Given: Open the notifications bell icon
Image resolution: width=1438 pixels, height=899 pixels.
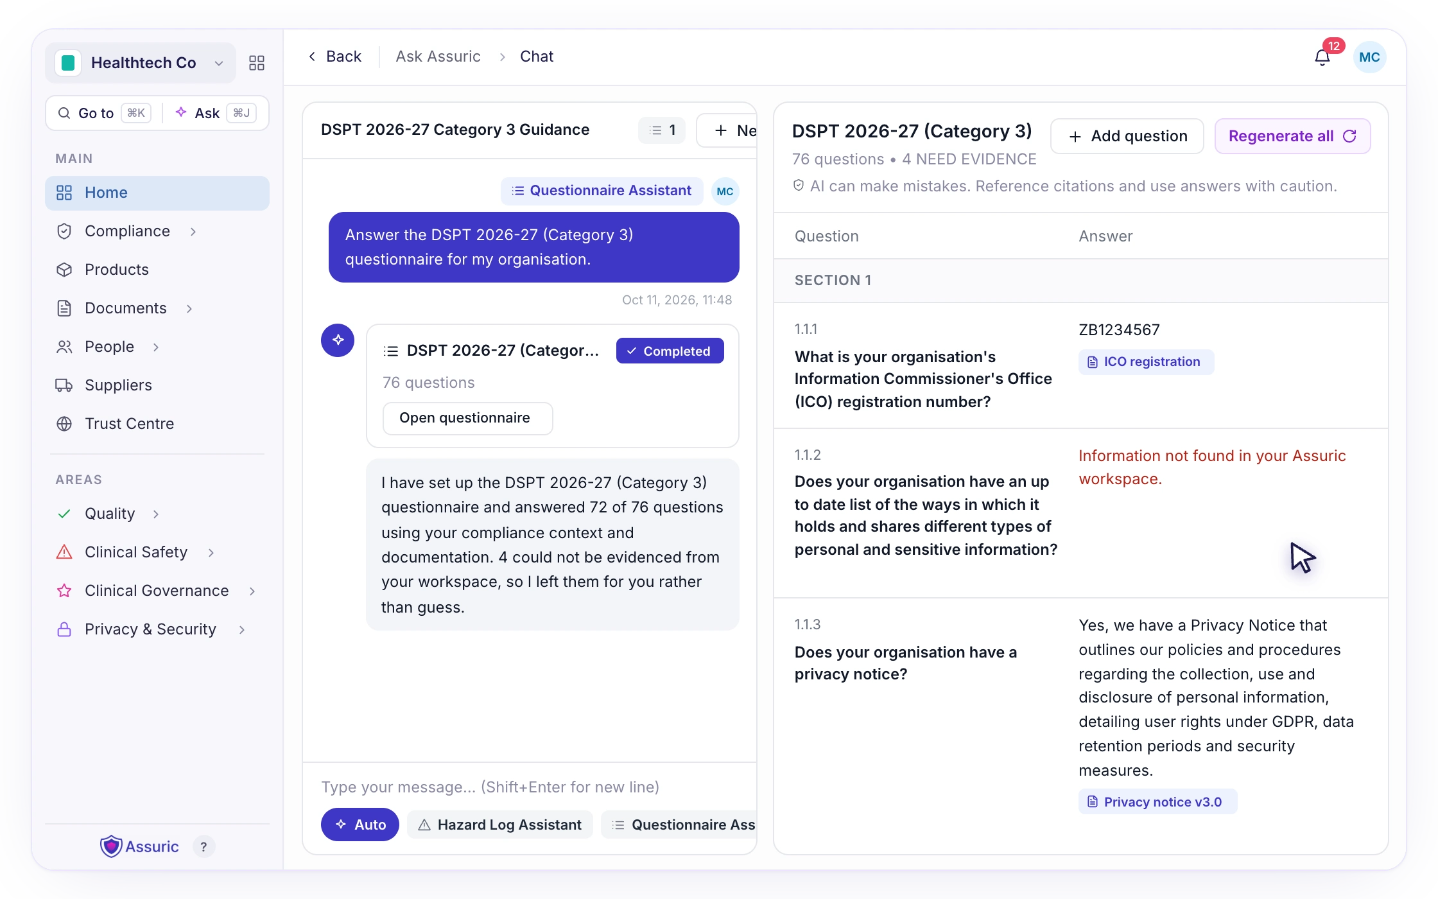Looking at the screenshot, I should click(x=1322, y=58).
